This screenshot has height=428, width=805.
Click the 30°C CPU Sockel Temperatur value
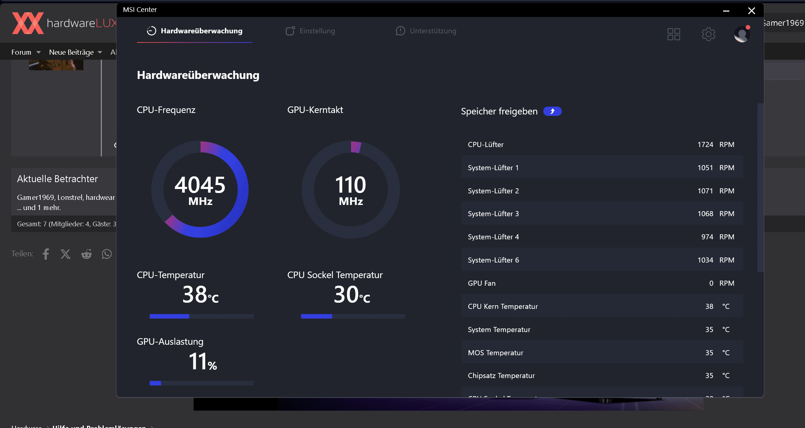[x=352, y=295]
